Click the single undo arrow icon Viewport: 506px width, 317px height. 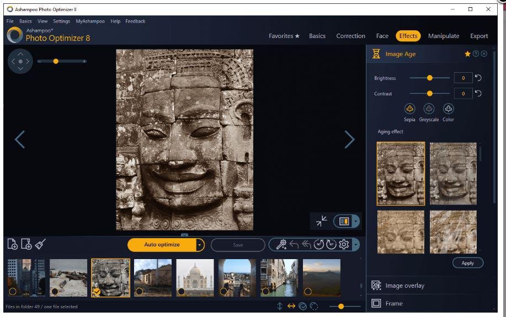294,245
